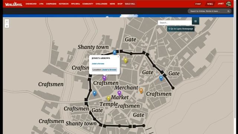Open the Dashboard menu item
The width and height of the screenshot is (238, 134).
31,4
